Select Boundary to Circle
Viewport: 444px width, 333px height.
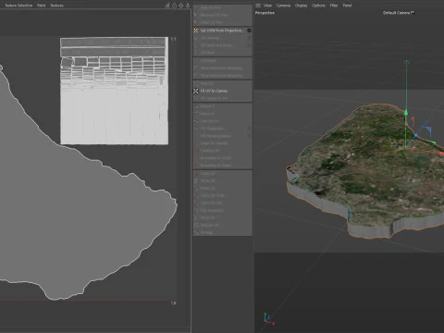click(x=222, y=158)
